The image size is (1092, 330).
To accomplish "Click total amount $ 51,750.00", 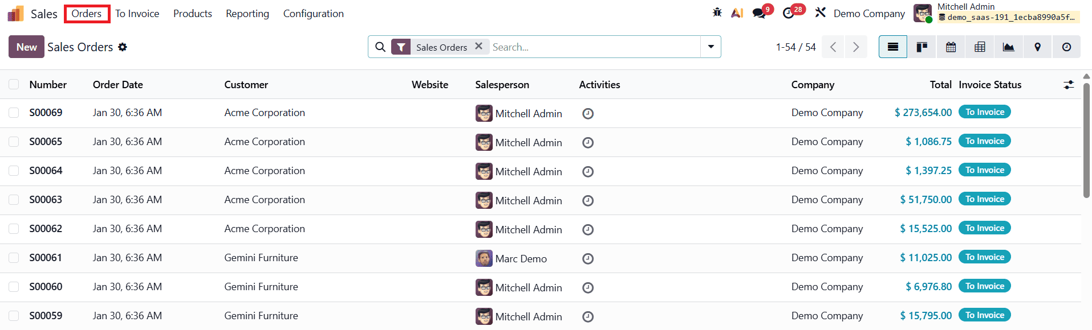I will (926, 200).
